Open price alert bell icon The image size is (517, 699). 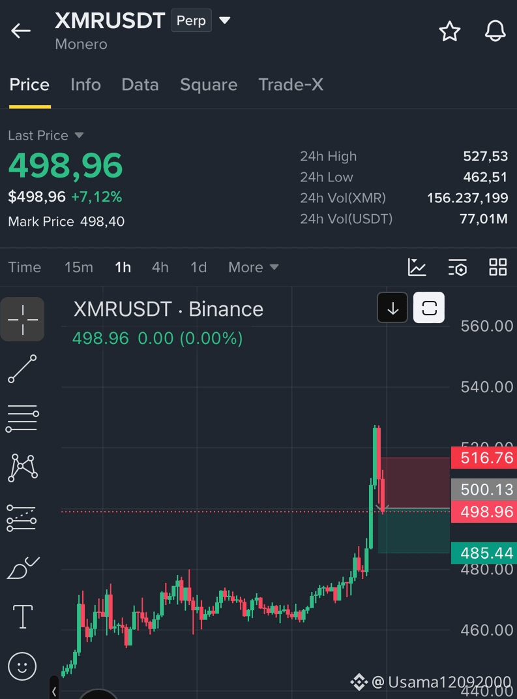pos(495,31)
